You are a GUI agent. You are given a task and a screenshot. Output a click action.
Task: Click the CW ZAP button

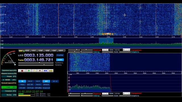pyautogui.click(x=22, y=88)
